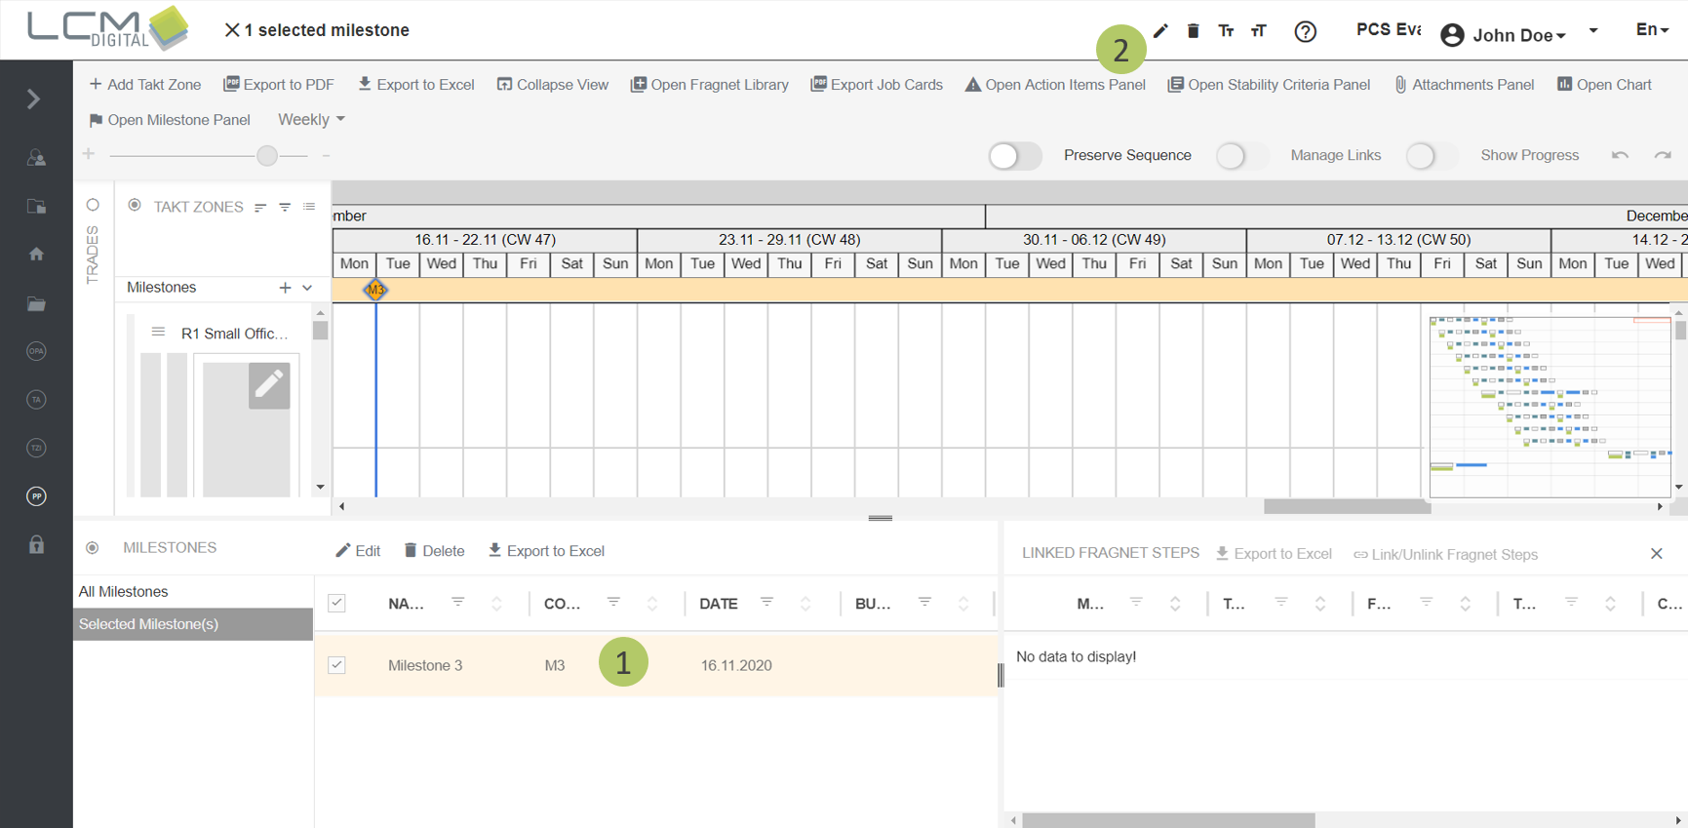1688x828 pixels.
Task: Click the zoom slider handle
Action: pos(267,155)
